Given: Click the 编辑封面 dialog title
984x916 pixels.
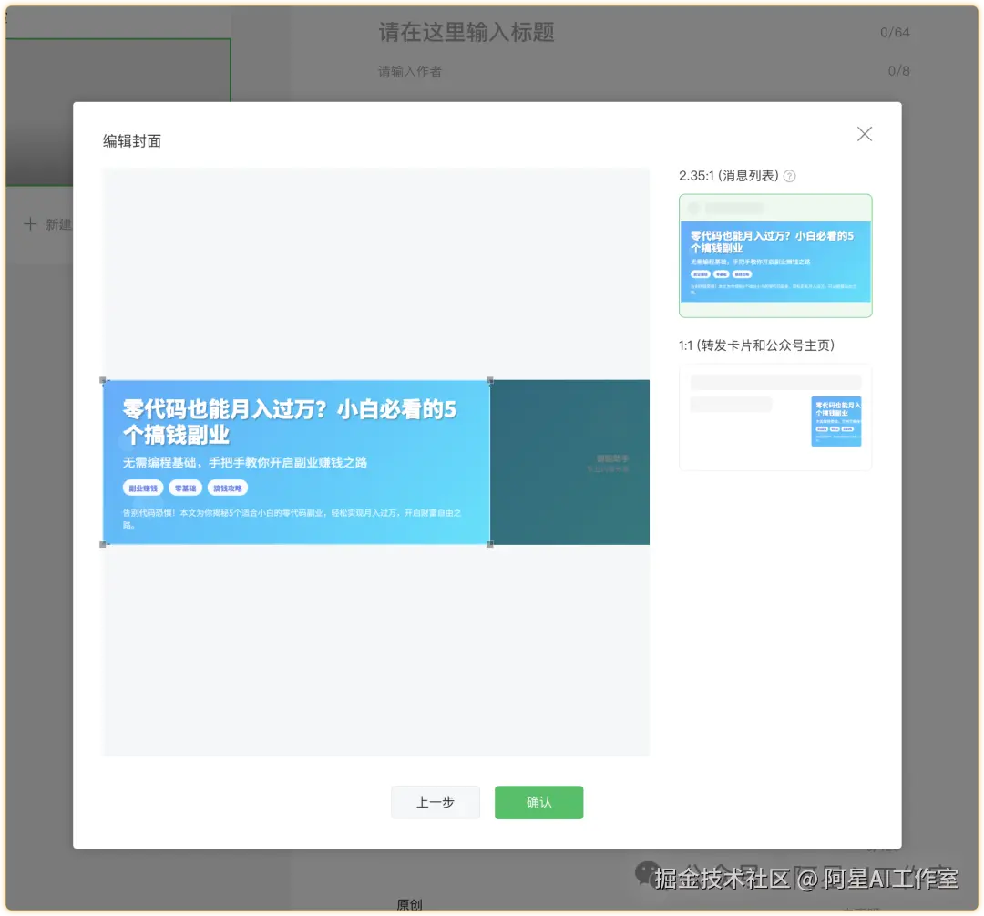Looking at the screenshot, I should (132, 141).
